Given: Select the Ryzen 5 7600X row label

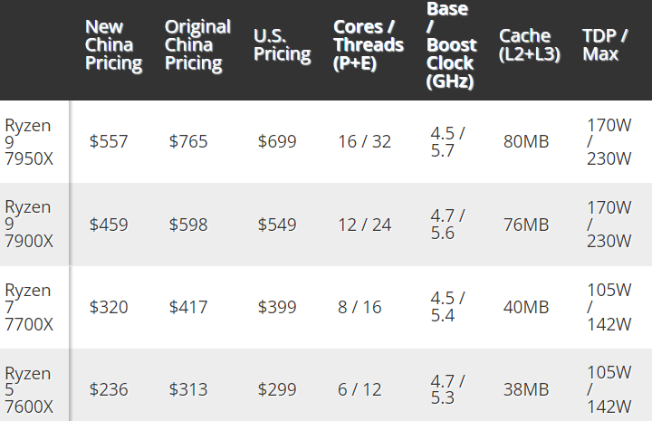Looking at the screenshot, I should 28,389.
